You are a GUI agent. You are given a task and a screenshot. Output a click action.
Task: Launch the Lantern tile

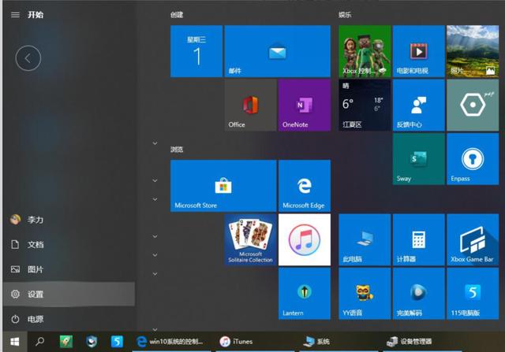[305, 294]
